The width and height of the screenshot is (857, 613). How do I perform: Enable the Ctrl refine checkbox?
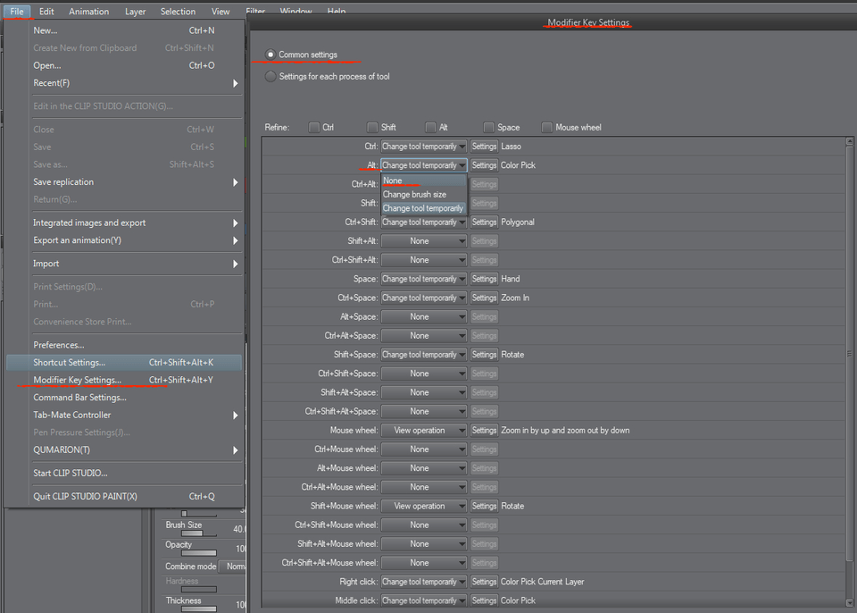click(314, 128)
